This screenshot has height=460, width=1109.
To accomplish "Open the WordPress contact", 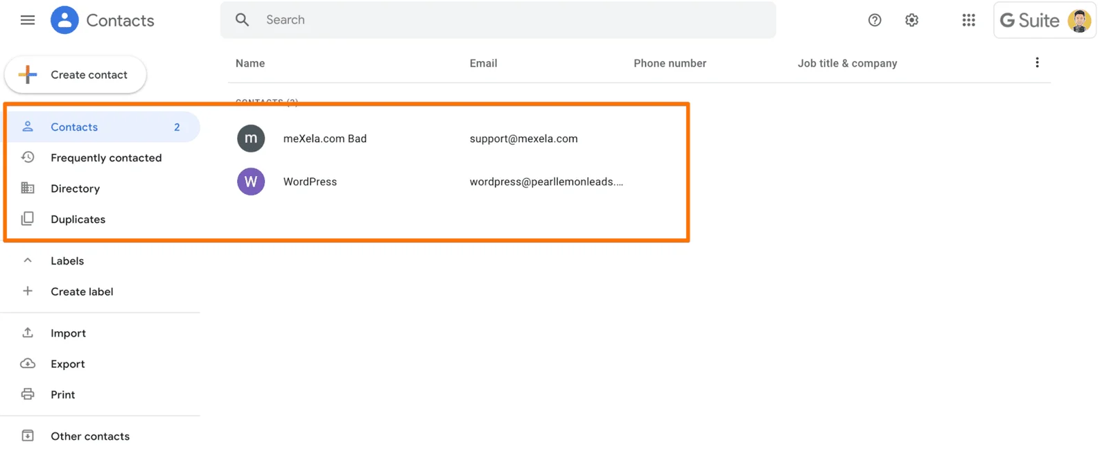I will coord(310,182).
